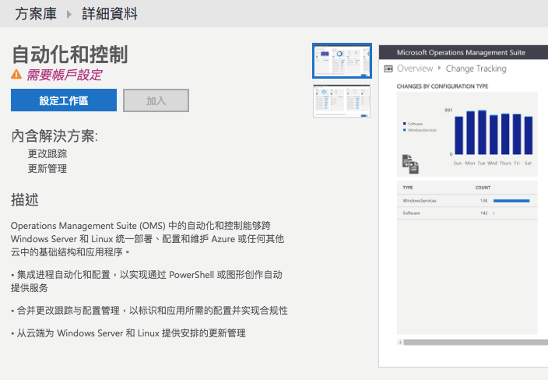Click the 自动化和控制 title heading
Image resolution: width=548 pixels, height=380 pixels.
(x=70, y=55)
